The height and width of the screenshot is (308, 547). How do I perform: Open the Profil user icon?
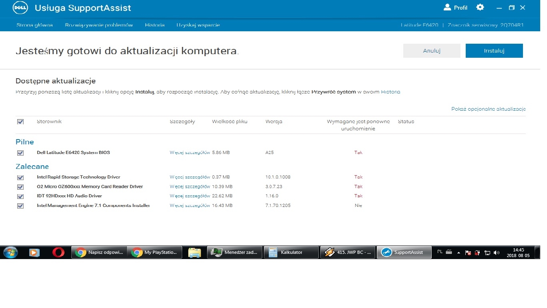[x=447, y=7]
